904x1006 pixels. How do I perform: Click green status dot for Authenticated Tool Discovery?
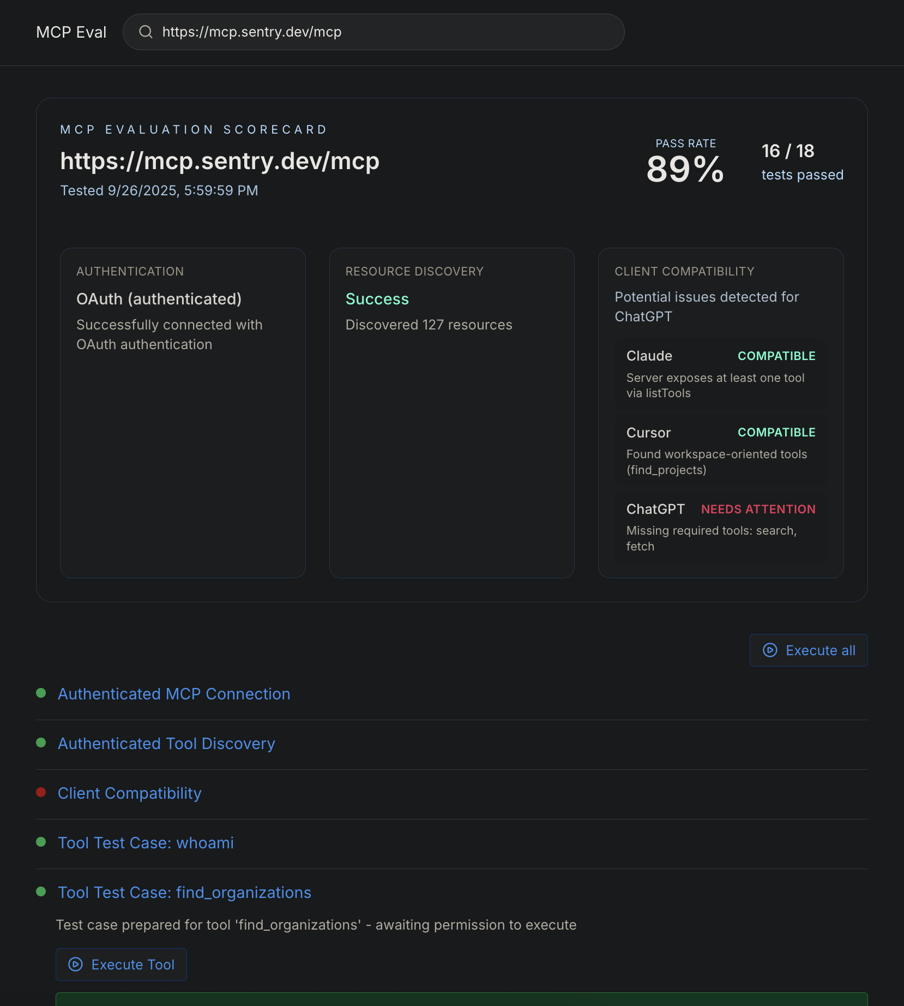(41, 742)
